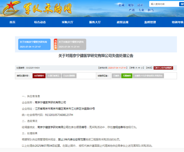
Task: Click the 二、违规情况 heading
Action: point(30,121)
